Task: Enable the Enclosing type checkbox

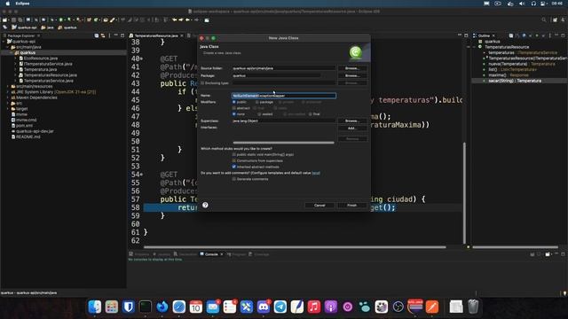Action: pos(202,83)
